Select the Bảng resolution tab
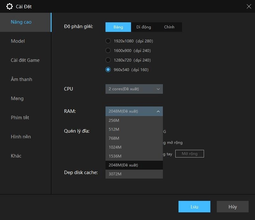 [118, 27]
